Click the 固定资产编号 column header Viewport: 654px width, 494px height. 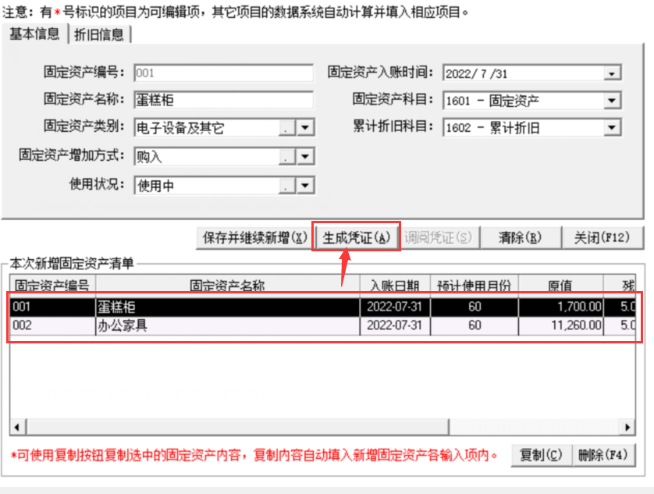[x=52, y=286]
